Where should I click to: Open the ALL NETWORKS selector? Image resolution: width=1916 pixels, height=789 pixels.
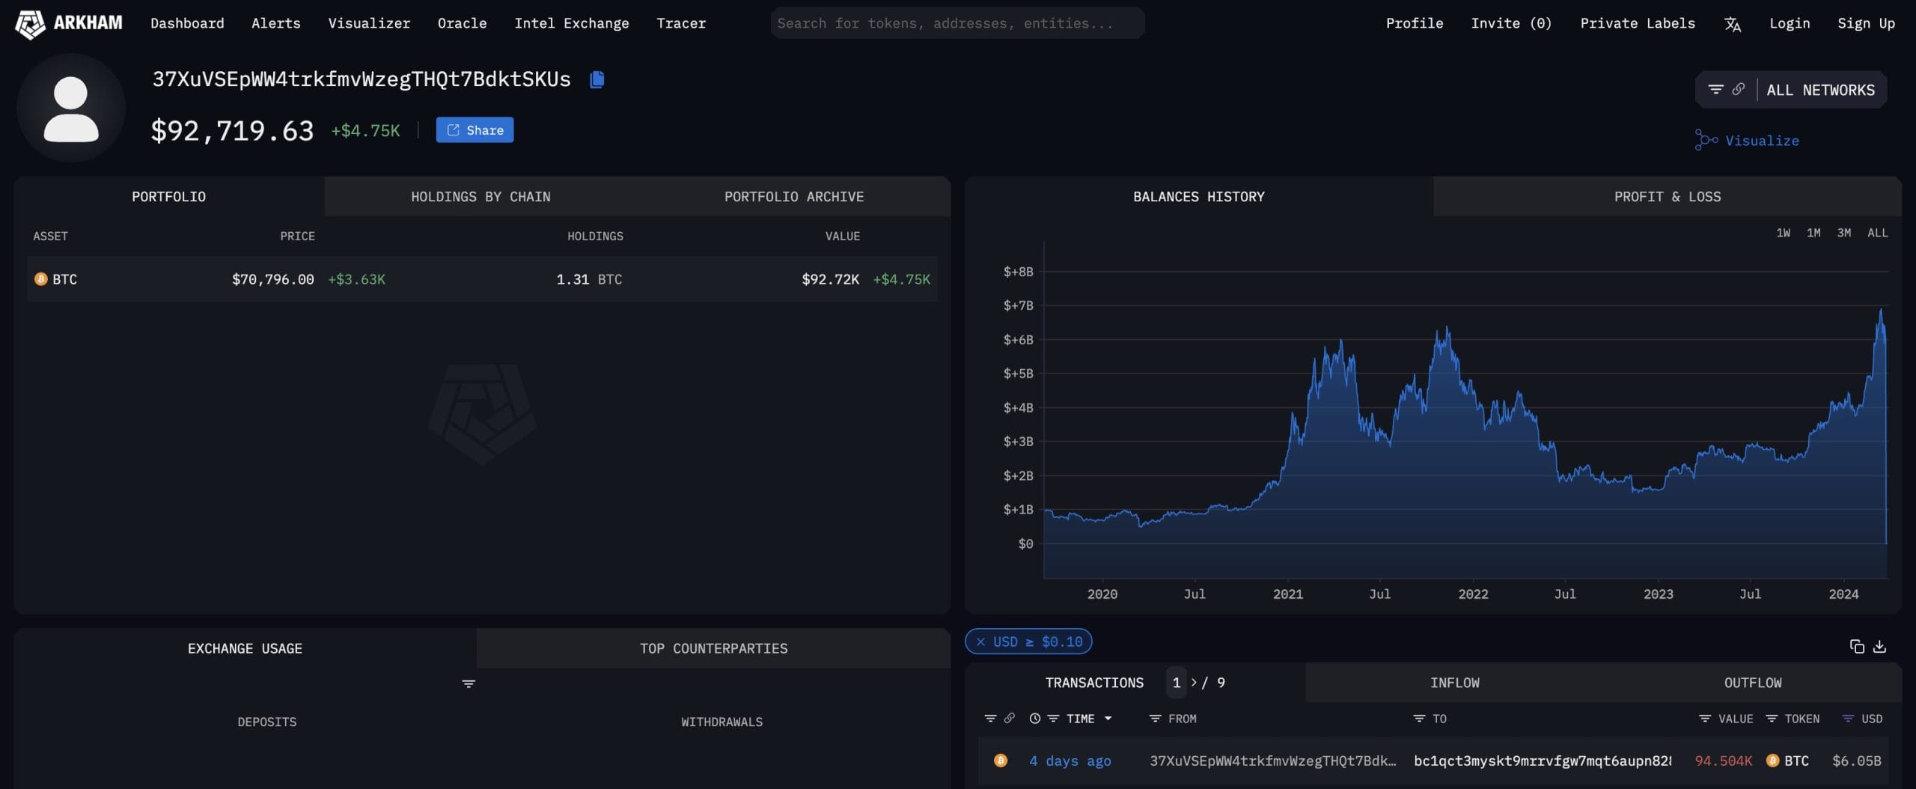coord(1821,89)
